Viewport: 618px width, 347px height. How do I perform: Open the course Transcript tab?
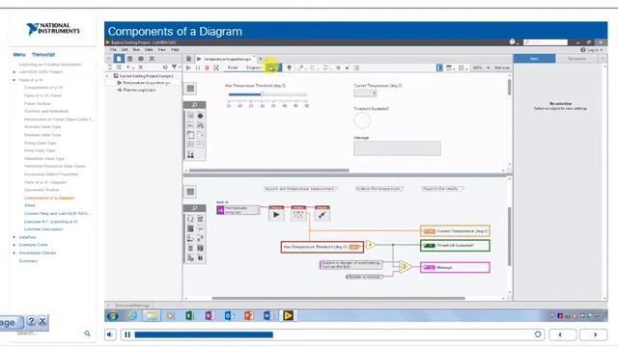pyautogui.click(x=43, y=55)
